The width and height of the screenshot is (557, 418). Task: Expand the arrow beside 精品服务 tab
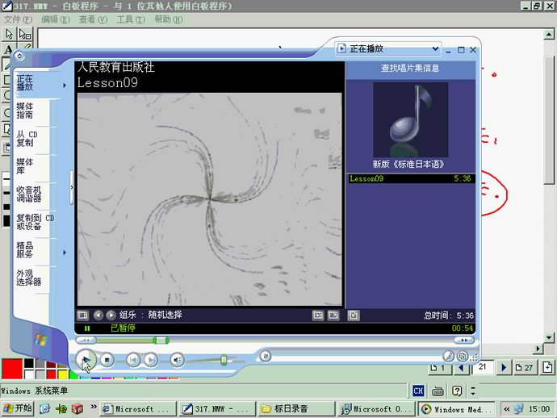pos(65,253)
